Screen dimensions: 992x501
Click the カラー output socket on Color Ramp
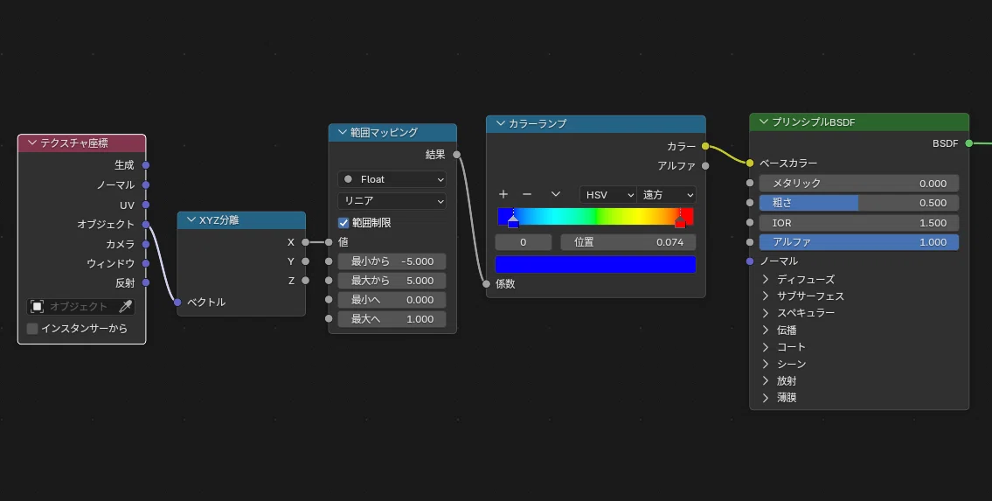coord(705,146)
